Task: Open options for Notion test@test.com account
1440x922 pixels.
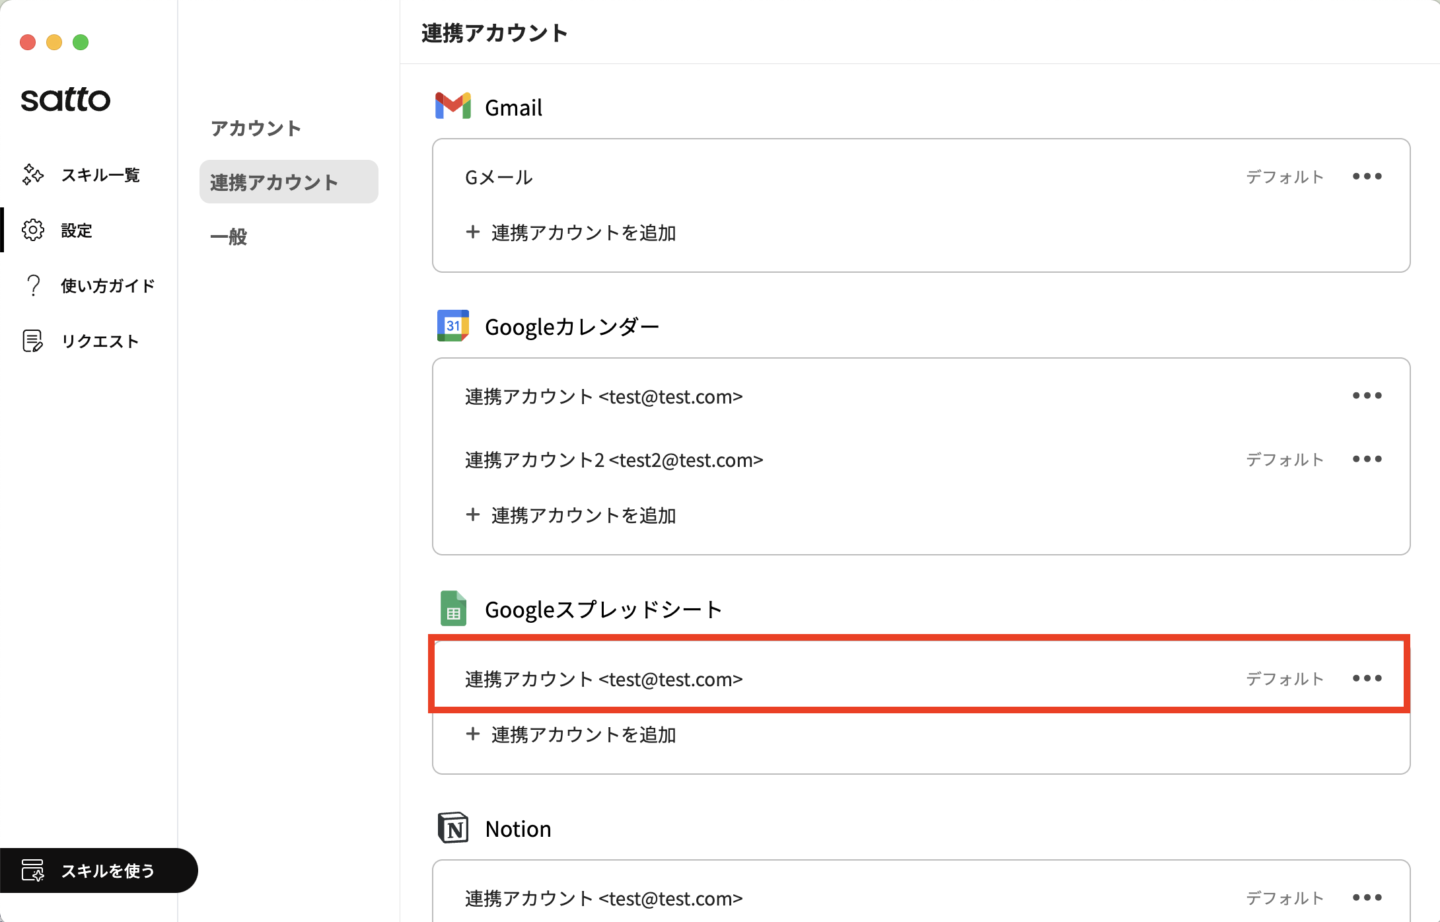Action: tap(1367, 898)
